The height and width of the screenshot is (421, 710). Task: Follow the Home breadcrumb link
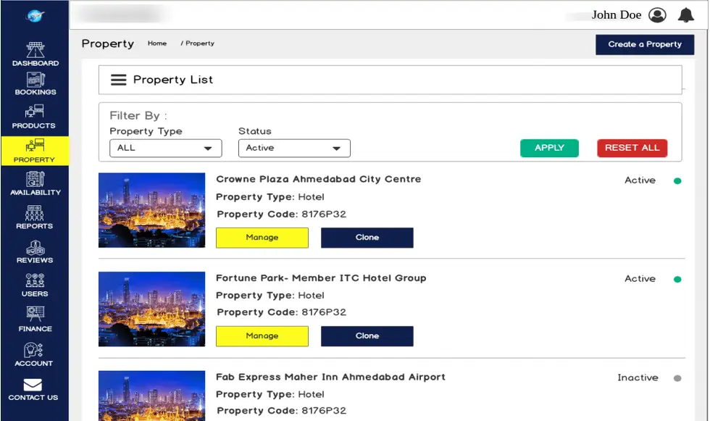tap(157, 43)
